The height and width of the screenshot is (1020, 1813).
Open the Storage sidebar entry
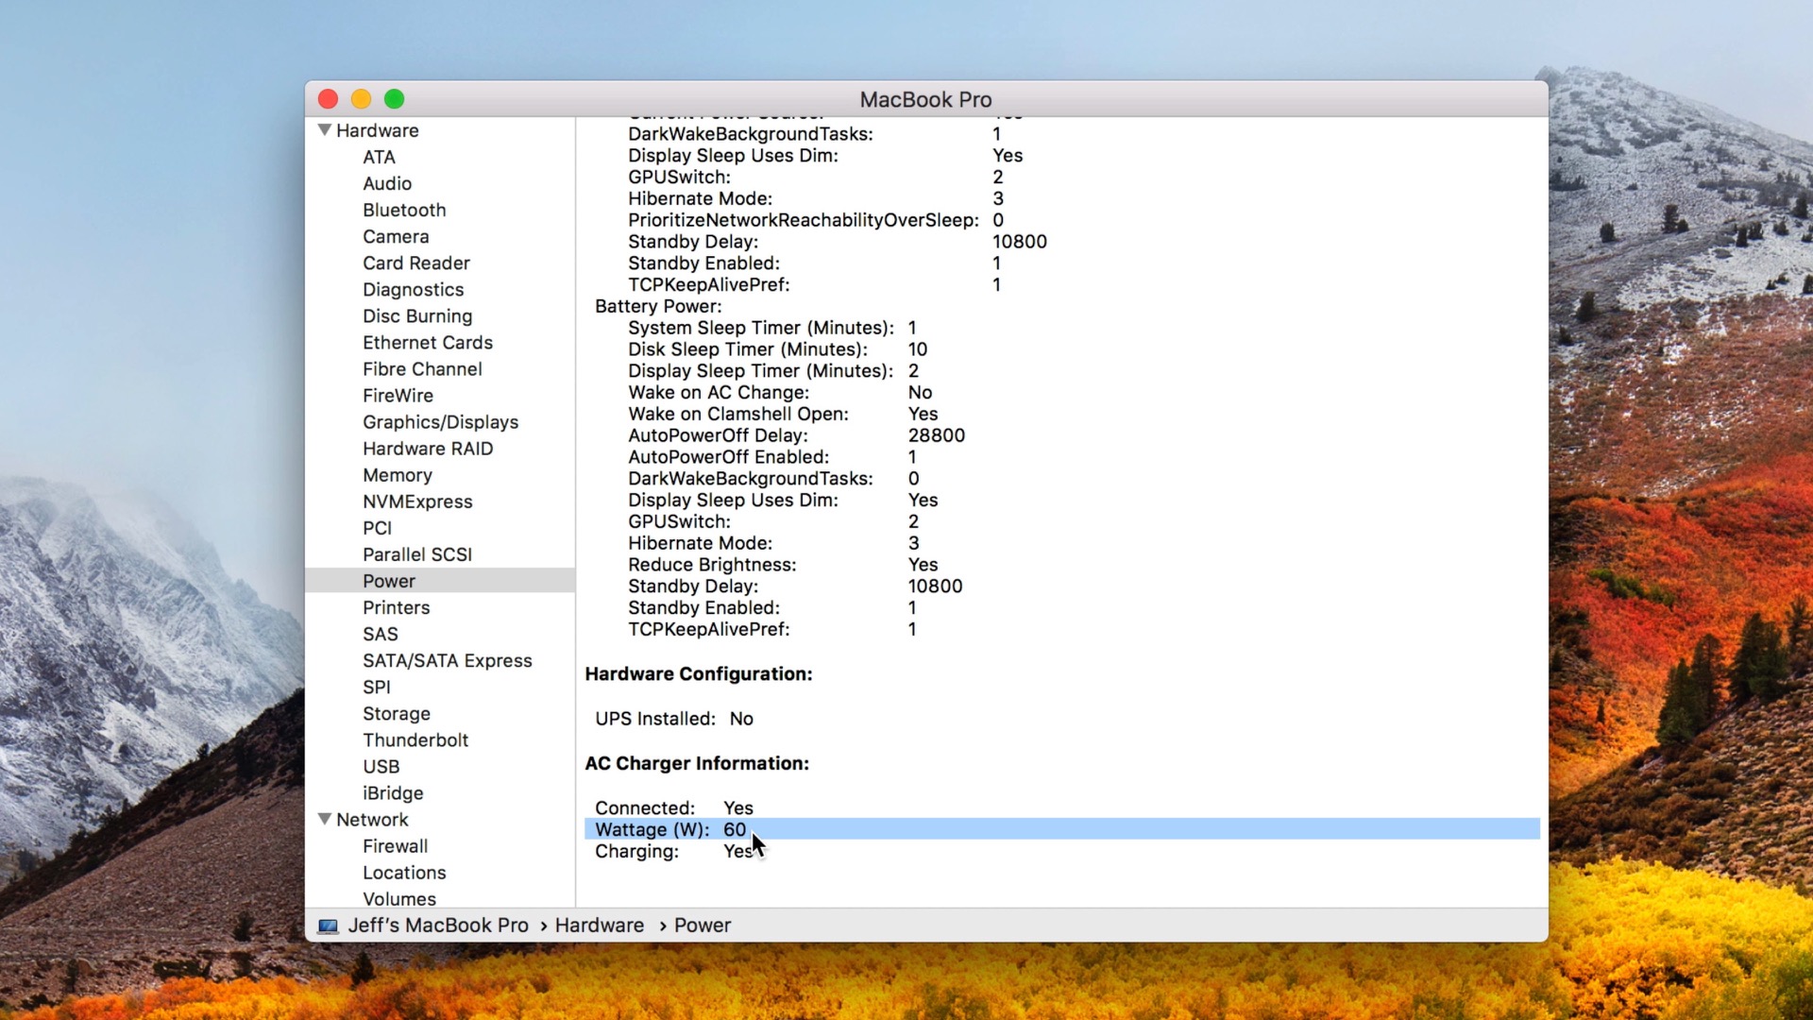(x=396, y=714)
